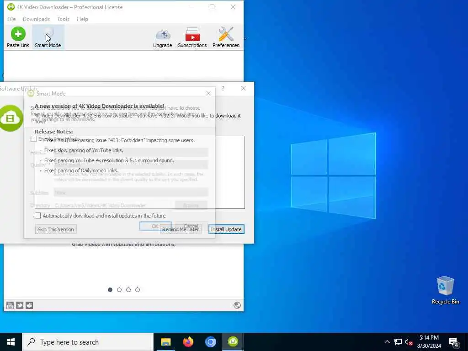This screenshot has width=468, height=351.
Task: Open Firefox from the taskbar
Action: (188, 342)
